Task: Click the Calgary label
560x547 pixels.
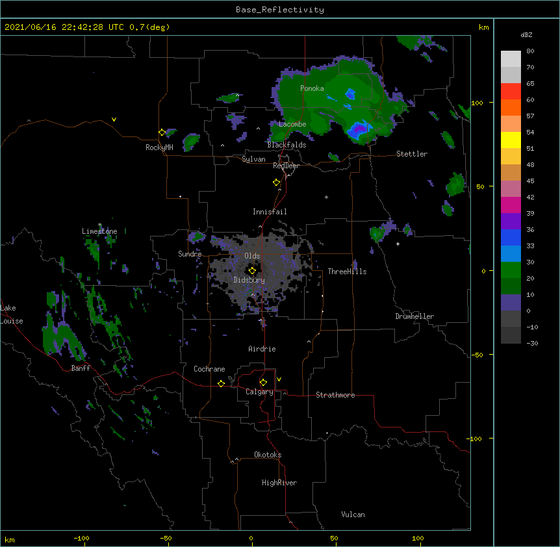Action: tap(259, 392)
